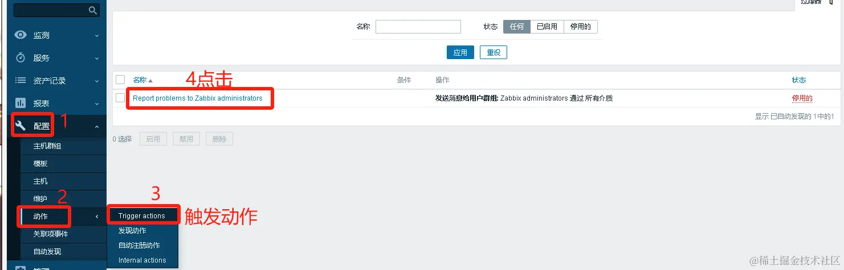Click the 应用 button
This screenshot has width=844, height=270.
pos(460,52)
